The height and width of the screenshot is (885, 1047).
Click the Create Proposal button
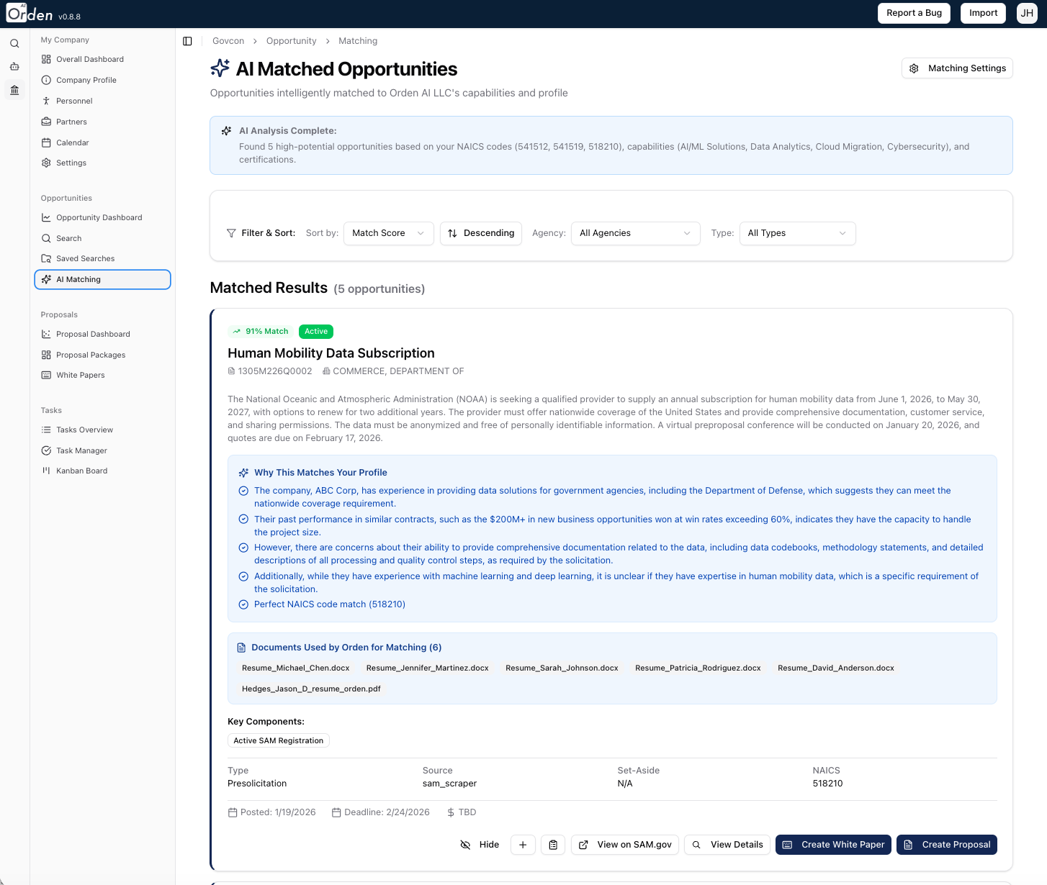(x=947, y=844)
